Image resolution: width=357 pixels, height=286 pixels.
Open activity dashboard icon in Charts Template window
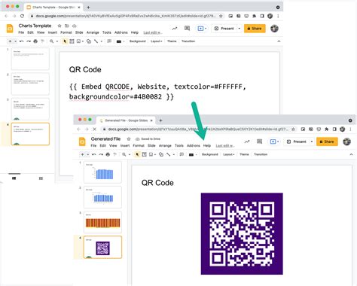[x=175, y=29]
